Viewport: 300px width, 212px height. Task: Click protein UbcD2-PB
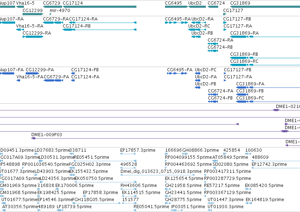click(198, 87)
